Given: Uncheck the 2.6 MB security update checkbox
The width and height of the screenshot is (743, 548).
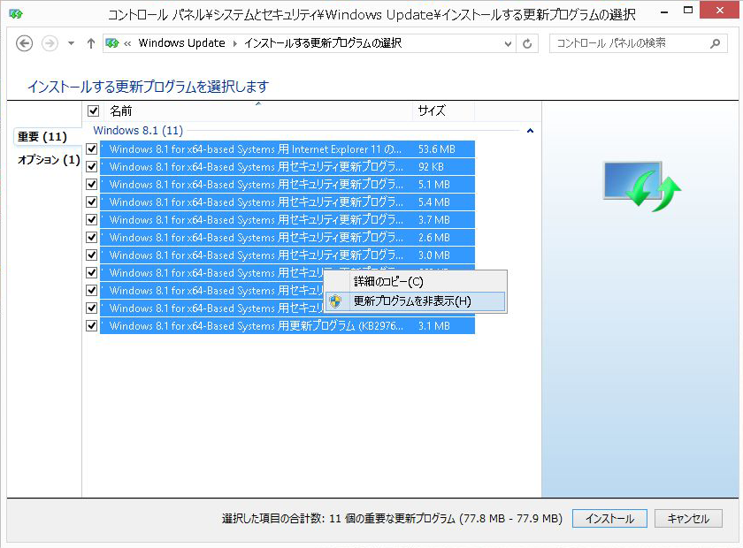Looking at the screenshot, I should [x=92, y=237].
